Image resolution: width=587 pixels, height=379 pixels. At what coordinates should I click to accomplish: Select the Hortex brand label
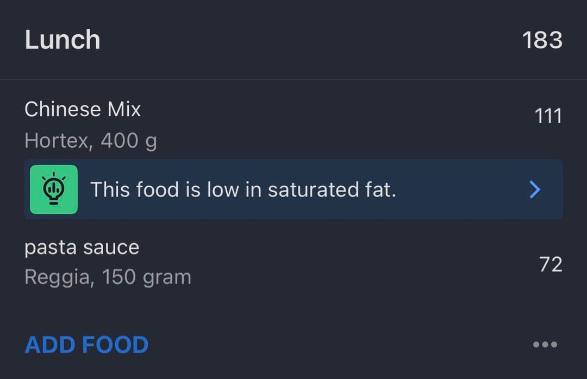57,141
